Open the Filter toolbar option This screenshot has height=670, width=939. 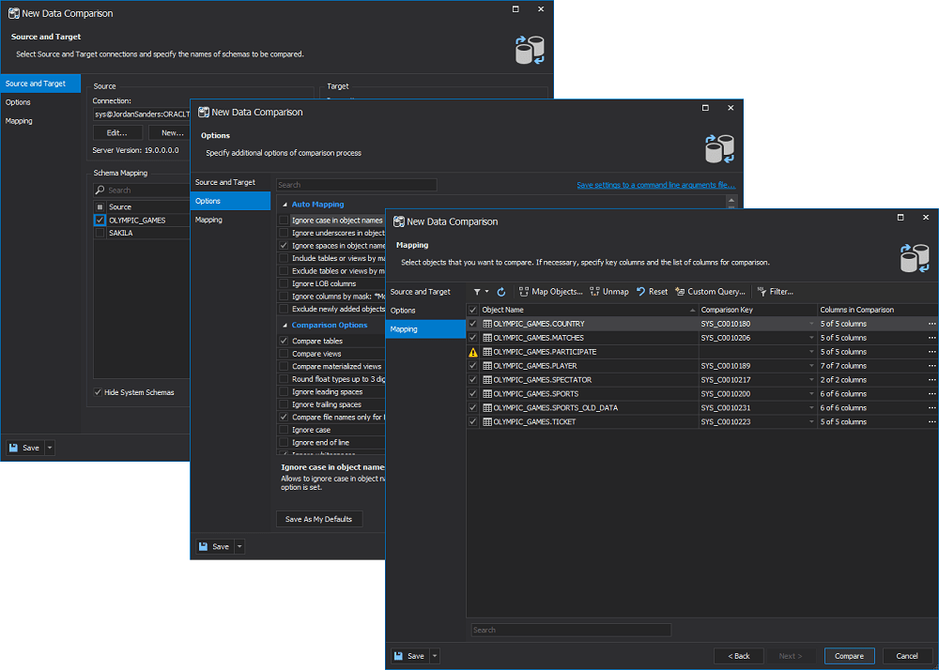pos(777,292)
